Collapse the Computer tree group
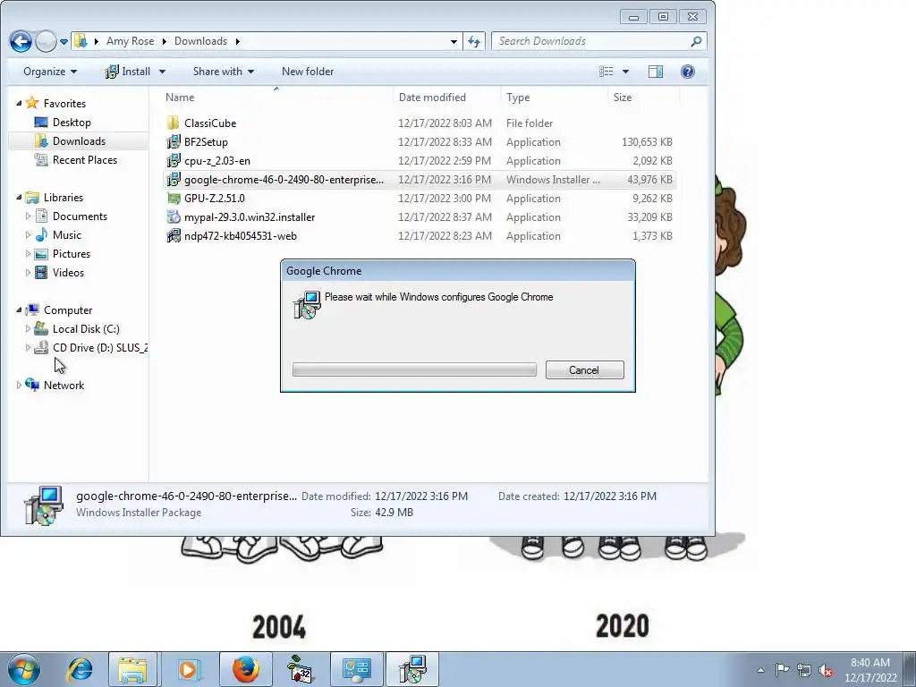This screenshot has width=916, height=687. [x=20, y=310]
